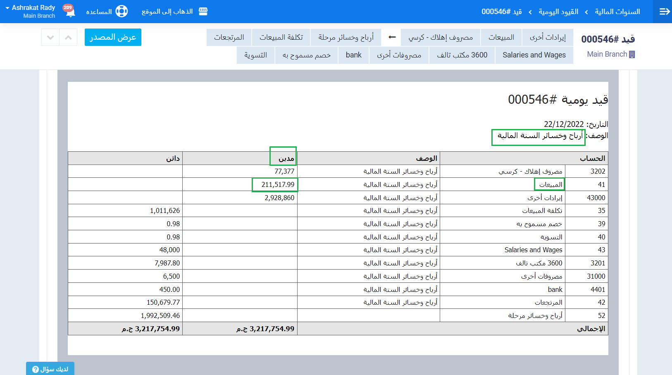
Task: Open السنوات المالية breadcrumb link
Action: point(617,12)
